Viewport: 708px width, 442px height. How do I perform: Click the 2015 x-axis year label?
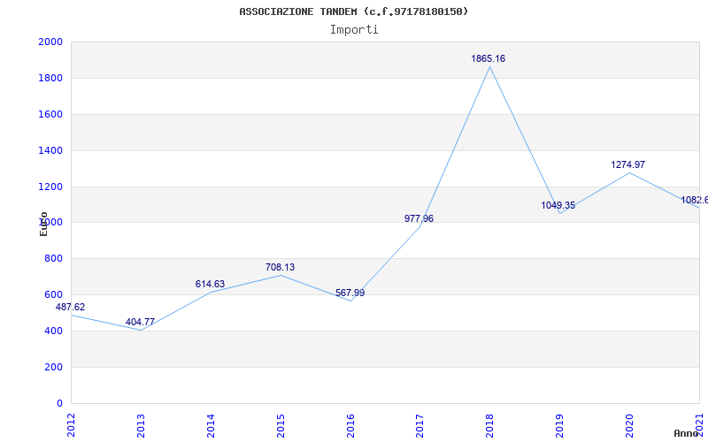click(281, 425)
